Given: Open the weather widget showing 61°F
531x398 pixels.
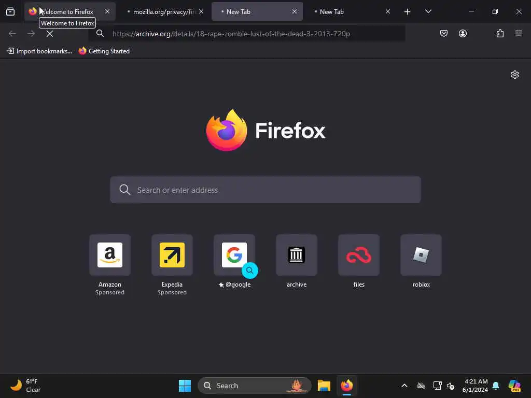Looking at the screenshot, I should (25, 386).
